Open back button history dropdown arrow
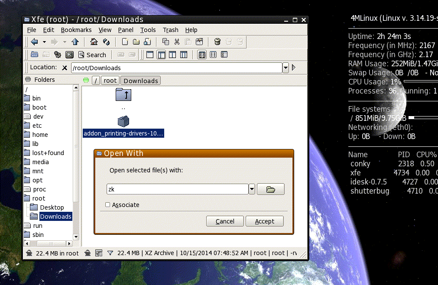This screenshot has width=438, height=285. [44, 42]
